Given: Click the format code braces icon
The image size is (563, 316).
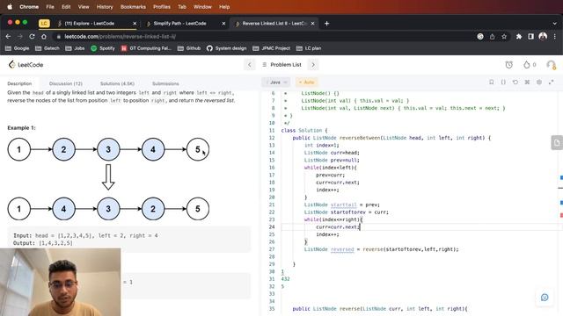Looking at the screenshot, I should (x=503, y=82).
